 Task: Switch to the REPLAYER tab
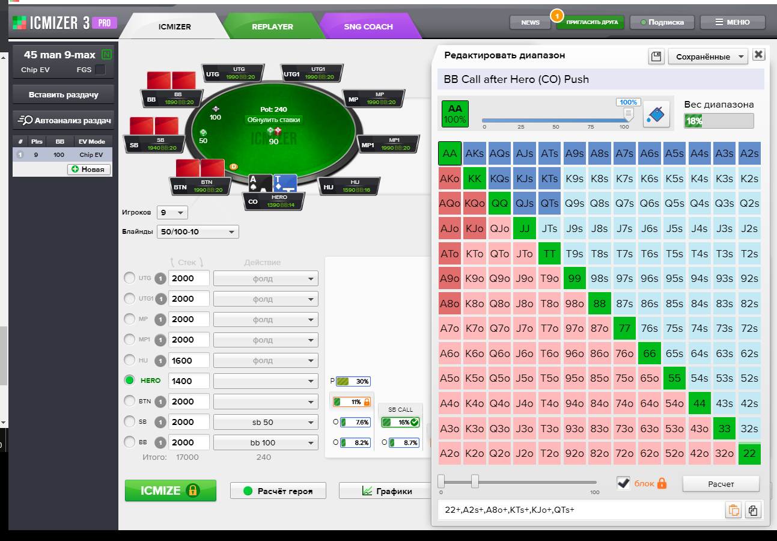point(272,27)
